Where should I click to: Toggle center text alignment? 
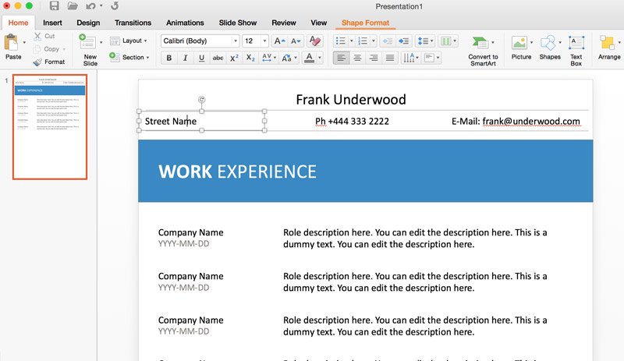pyautogui.click(x=357, y=58)
